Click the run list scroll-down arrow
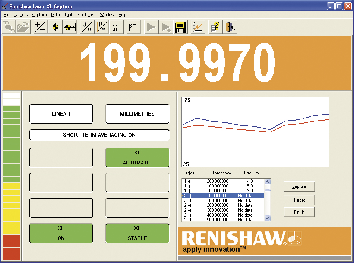Viewport: 354px width, 263px height. pos(267,218)
